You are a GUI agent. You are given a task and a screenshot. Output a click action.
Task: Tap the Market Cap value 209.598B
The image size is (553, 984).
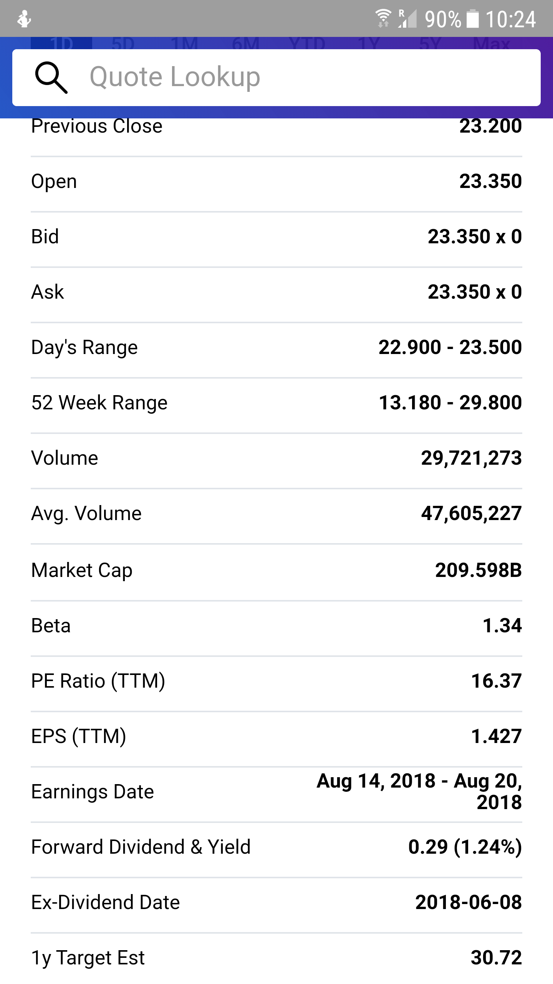478,570
